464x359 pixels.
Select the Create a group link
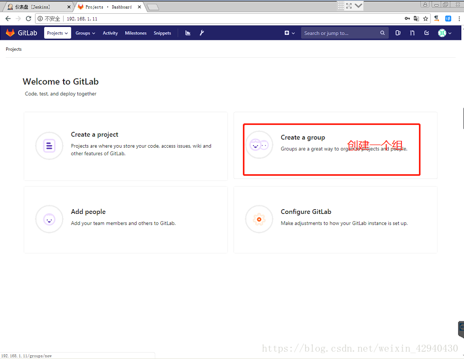tap(303, 137)
